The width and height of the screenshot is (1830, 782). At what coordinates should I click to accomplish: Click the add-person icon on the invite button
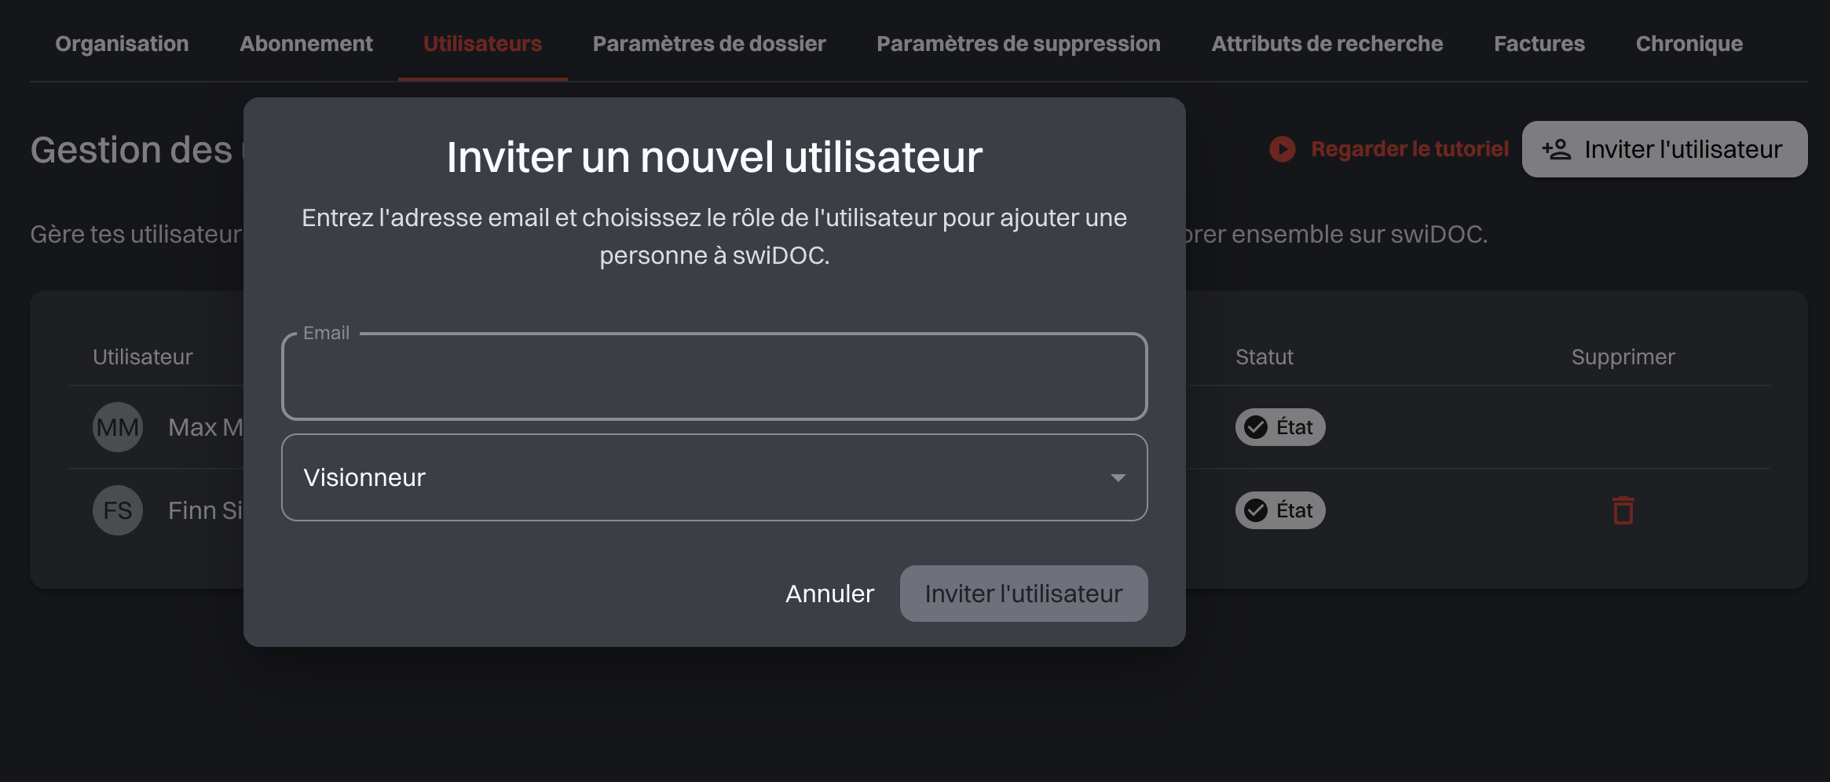tap(1556, 149)
